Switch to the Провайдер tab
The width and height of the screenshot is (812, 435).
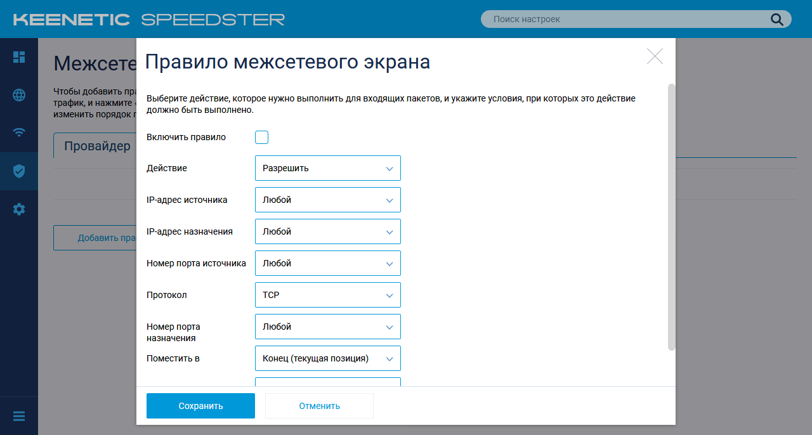(x=95, y=146)
